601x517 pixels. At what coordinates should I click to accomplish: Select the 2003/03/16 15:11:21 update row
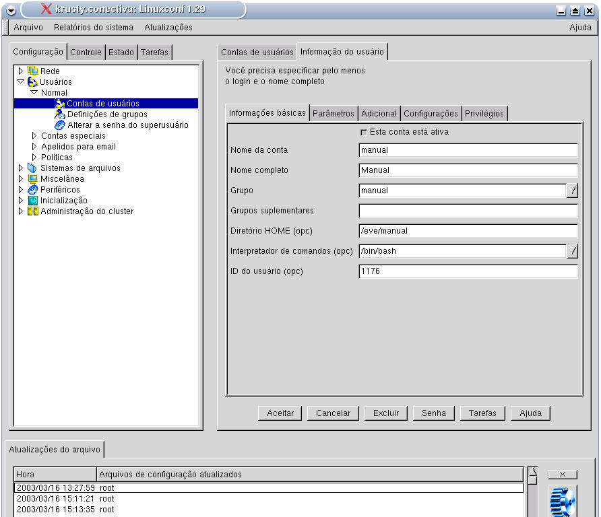269,499
